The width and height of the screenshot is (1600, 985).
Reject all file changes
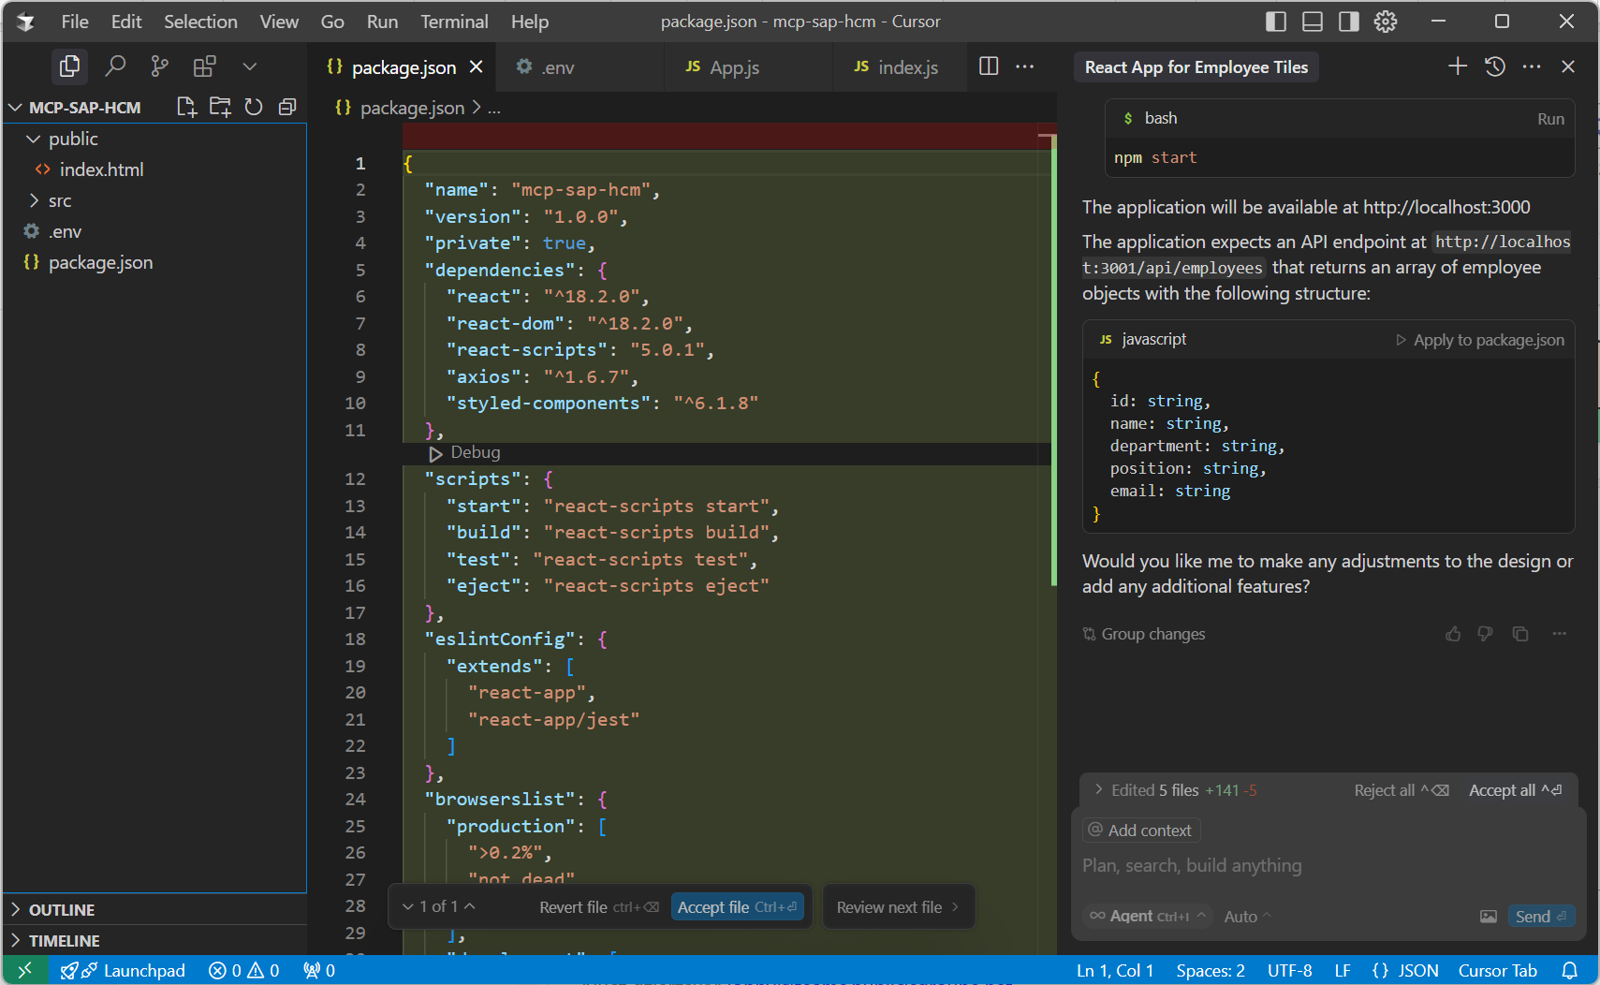tap(1402, 790)
